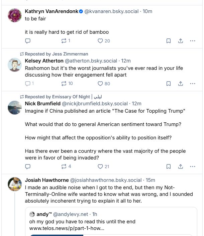
Task: Open more options on Kelsey Atherton's post
Action: pyautogui.click(x=192, y=84)
